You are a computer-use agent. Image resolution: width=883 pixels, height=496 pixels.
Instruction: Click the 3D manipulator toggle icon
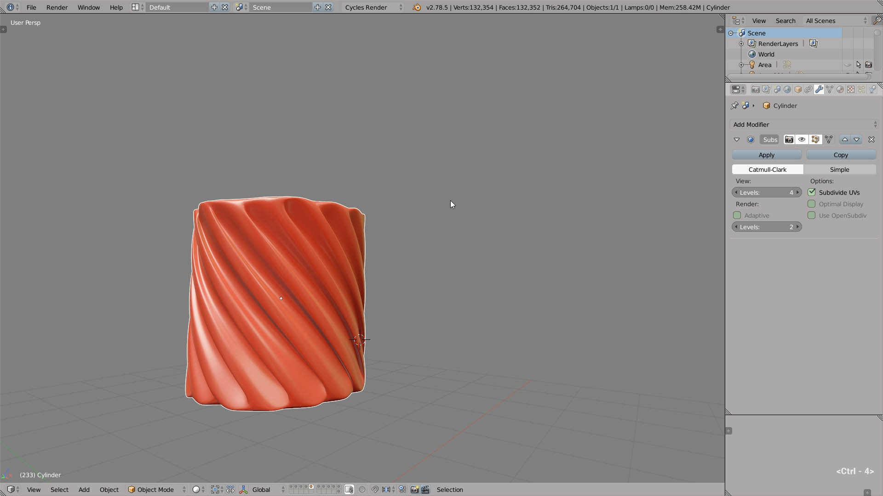pyautogui.click(x=243, y=490)
